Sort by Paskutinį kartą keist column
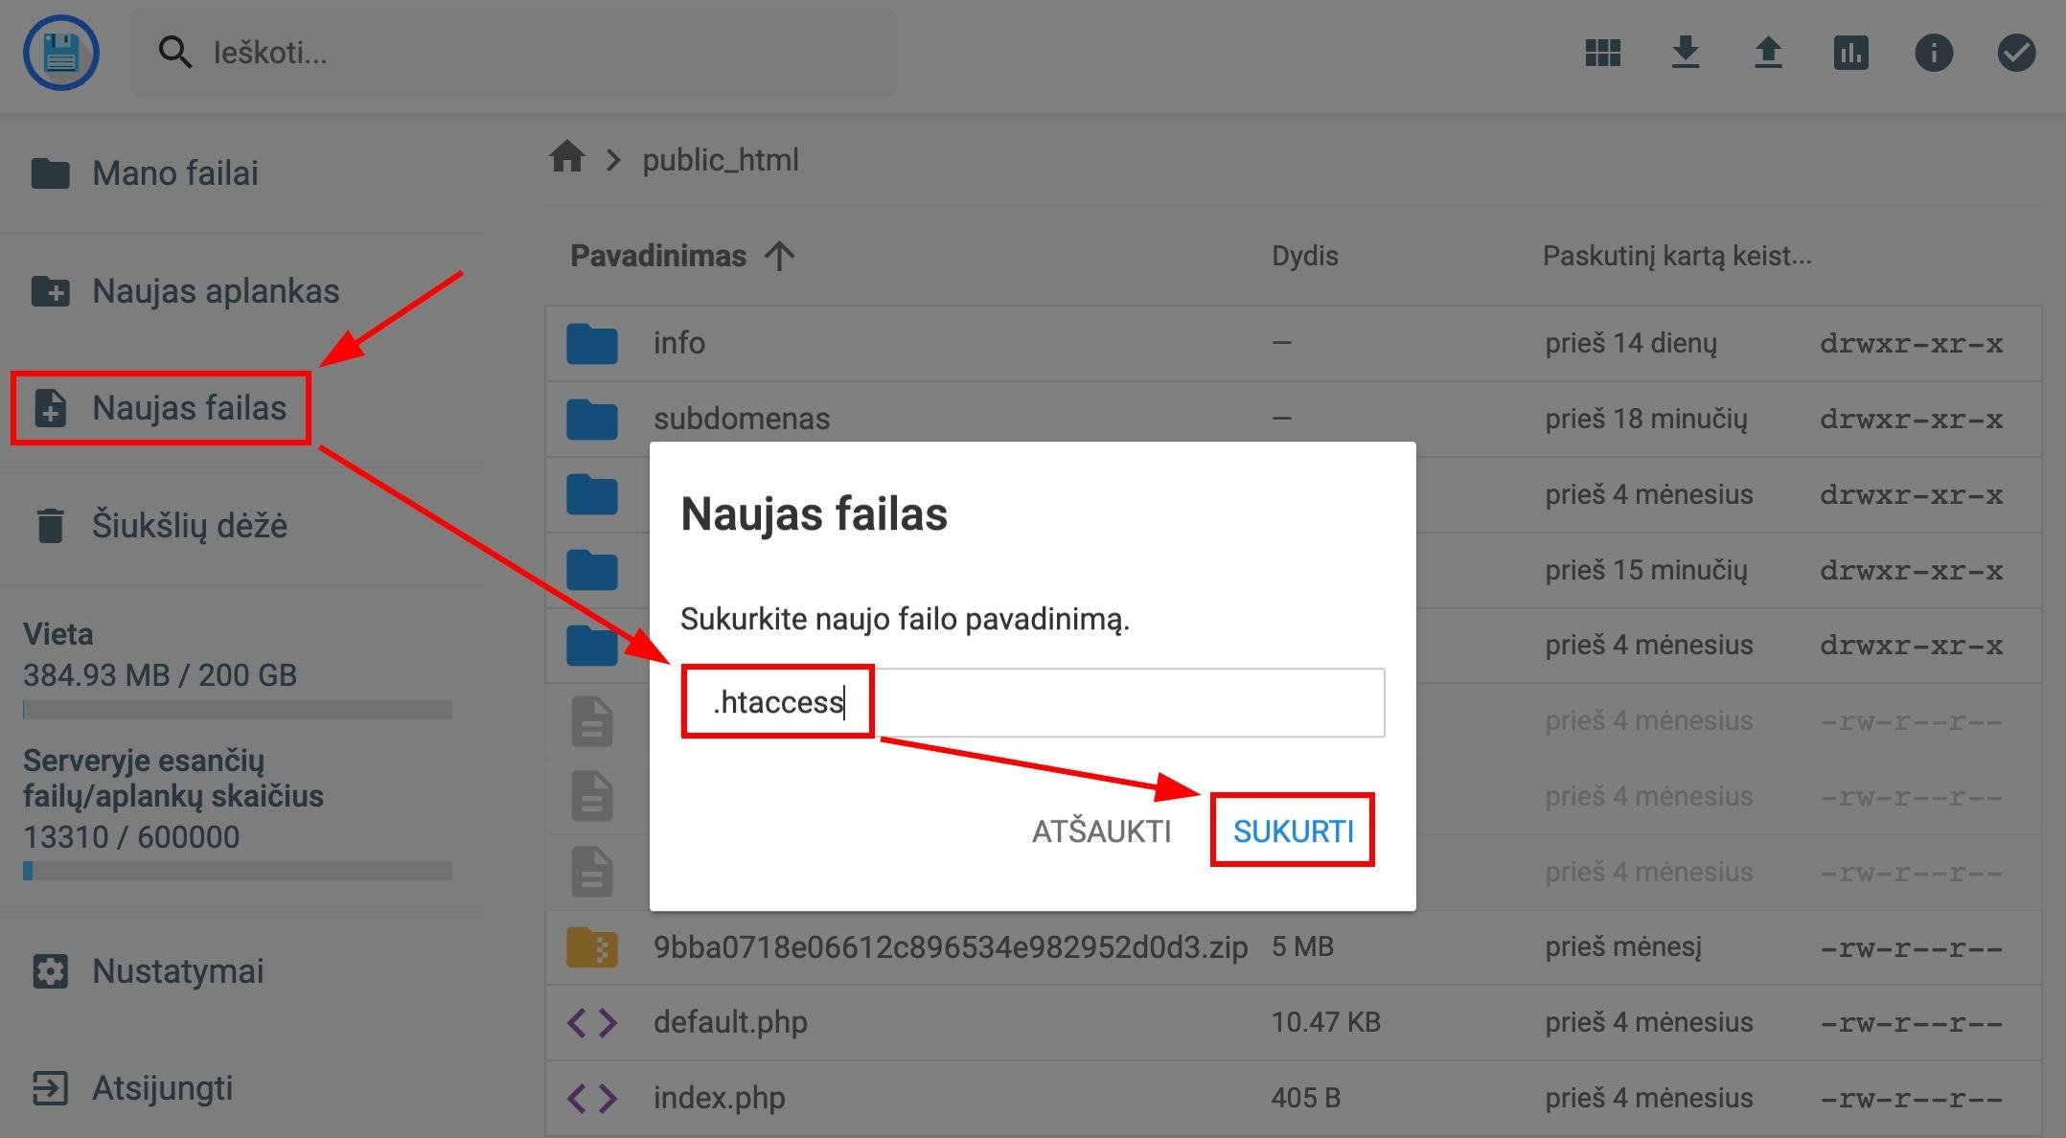Image resolution: width=2066 pixels, height=1138 pixels. click(x=1676, y=256)
